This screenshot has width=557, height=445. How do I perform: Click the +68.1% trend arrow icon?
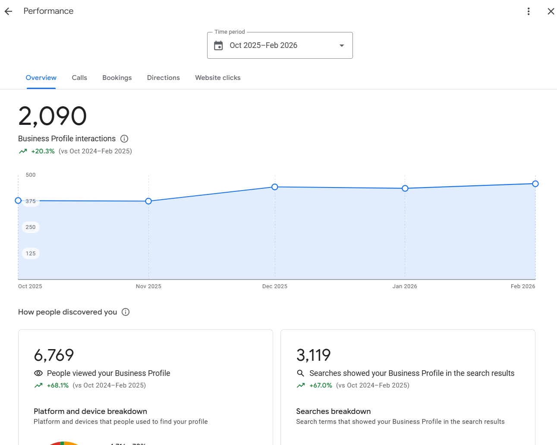coord(38,385)
